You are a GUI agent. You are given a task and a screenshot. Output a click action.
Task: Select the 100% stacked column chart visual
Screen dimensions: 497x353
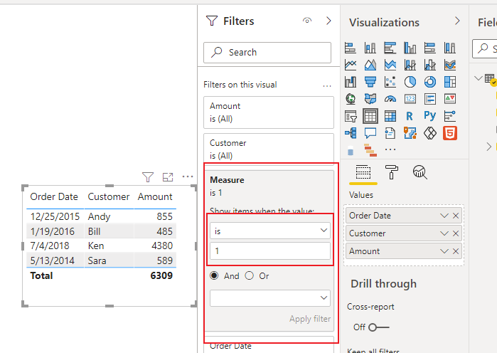pyautogui.click(x=450, y=48)
